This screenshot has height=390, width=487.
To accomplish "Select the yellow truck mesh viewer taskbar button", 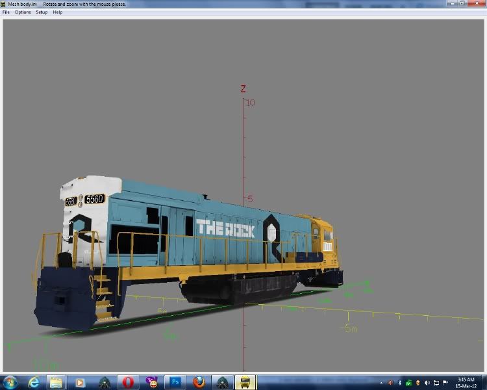I will [x=245, y=382].
